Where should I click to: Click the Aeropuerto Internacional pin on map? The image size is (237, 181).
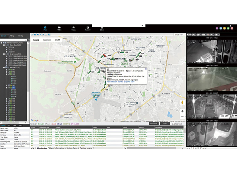(96, 100)
